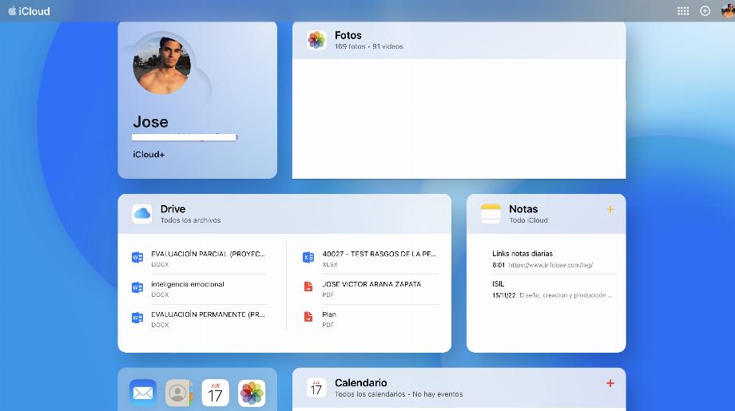The height and width of the screenshot is (411, 735).
Task: Open JOSE VICTOR ARANA ZAPATA document
Action: tap(371, 284)
